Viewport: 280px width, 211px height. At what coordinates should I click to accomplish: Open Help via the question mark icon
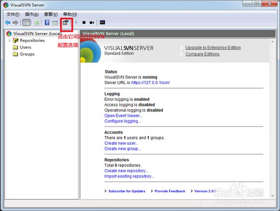(x=47, y=22)
